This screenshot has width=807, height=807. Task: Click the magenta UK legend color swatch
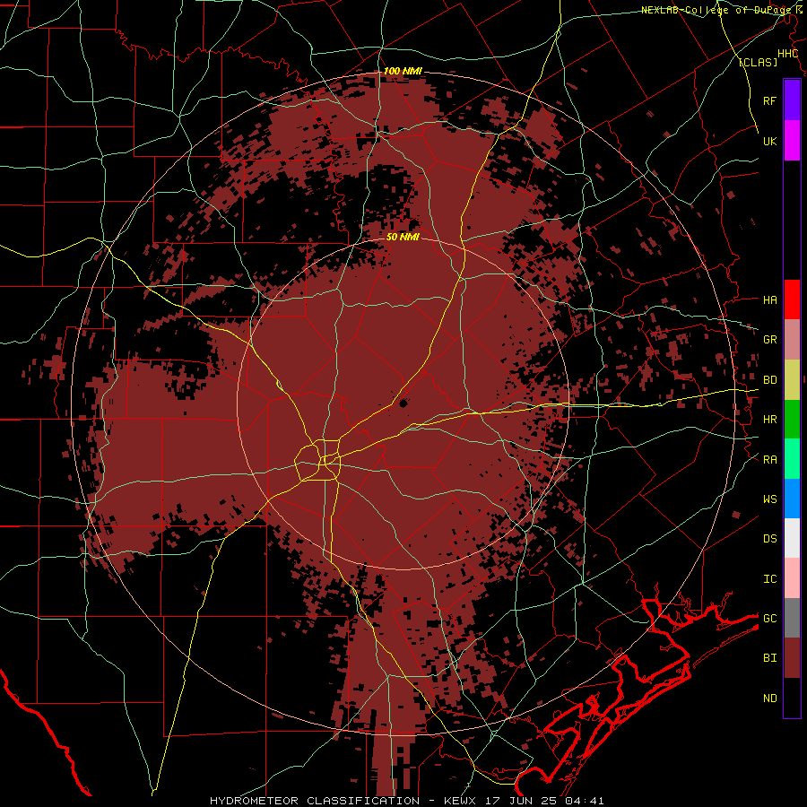(792, 141)
